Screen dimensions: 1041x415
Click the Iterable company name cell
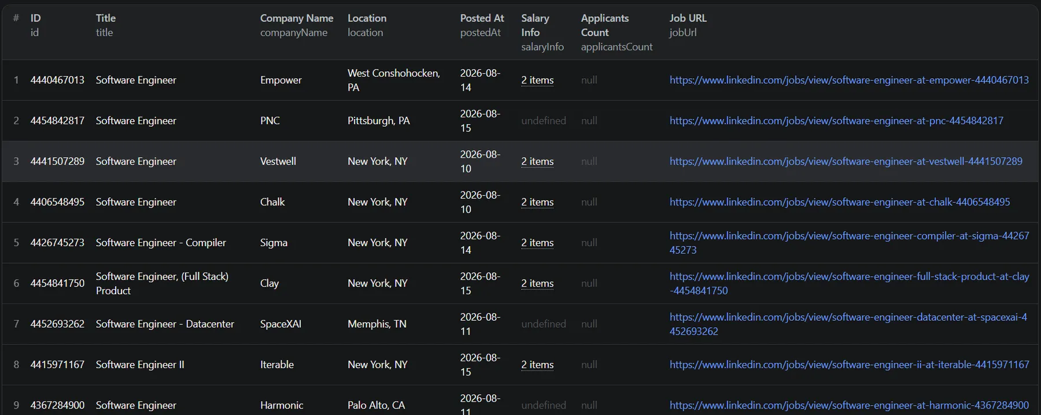277,365
